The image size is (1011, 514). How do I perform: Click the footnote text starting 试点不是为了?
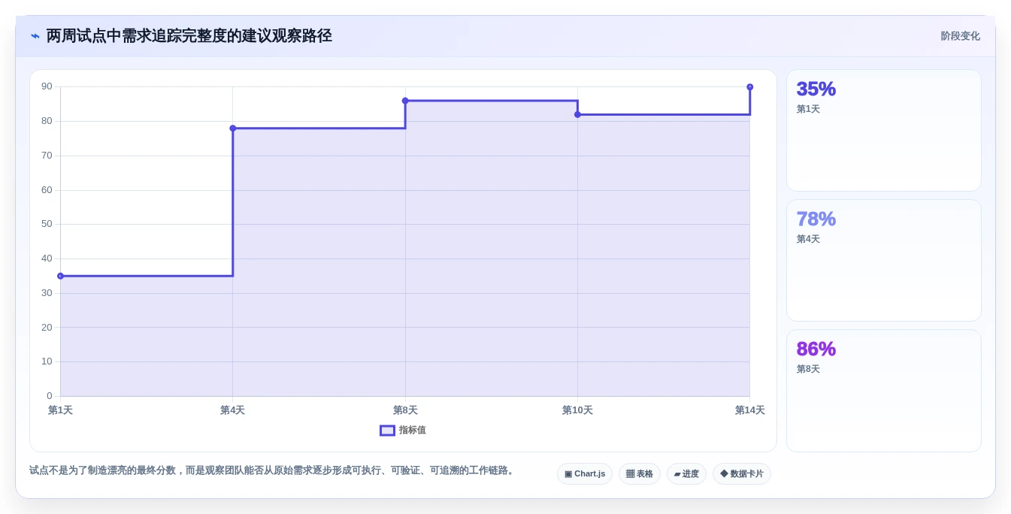(x=274, y=470)
